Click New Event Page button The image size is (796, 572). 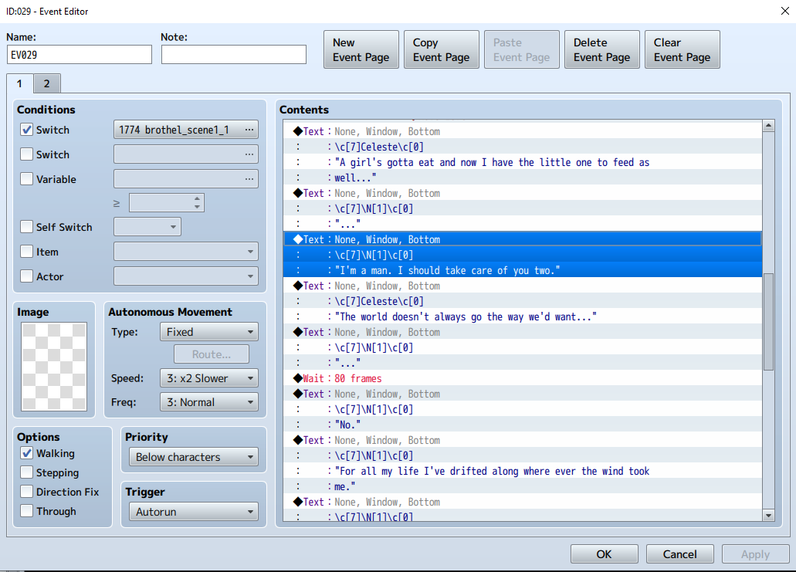click(x=361, y=49)
